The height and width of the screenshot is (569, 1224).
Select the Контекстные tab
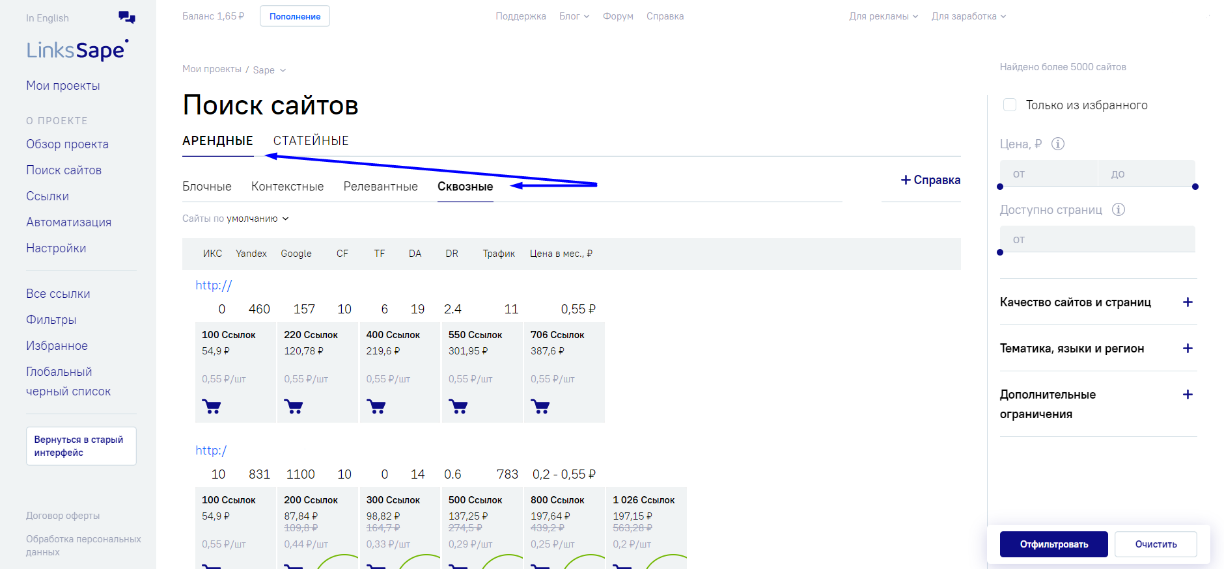pos(287,187)
